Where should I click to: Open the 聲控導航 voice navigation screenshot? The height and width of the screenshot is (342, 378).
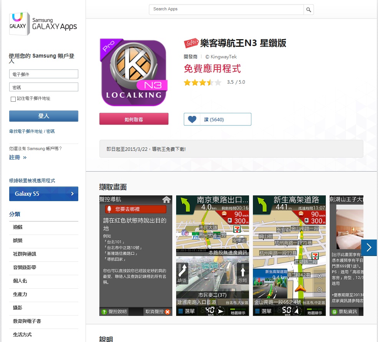[136, 256]
